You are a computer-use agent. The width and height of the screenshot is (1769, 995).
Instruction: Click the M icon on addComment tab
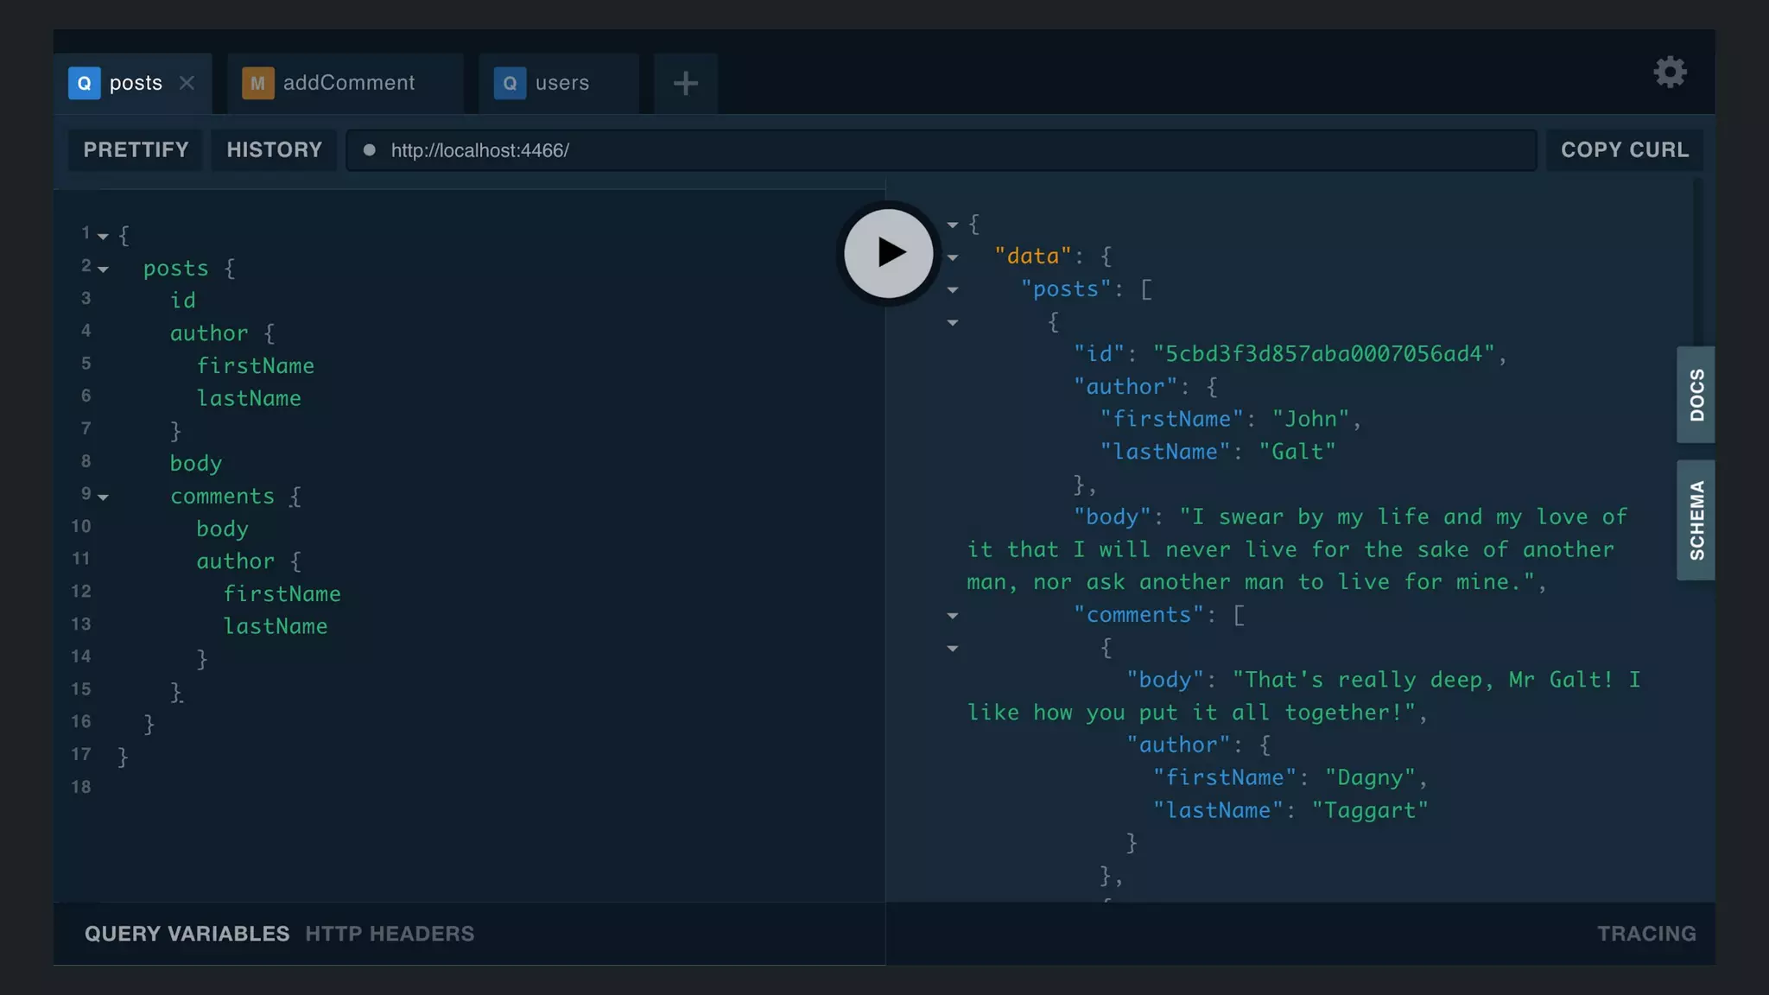[257, 83]
